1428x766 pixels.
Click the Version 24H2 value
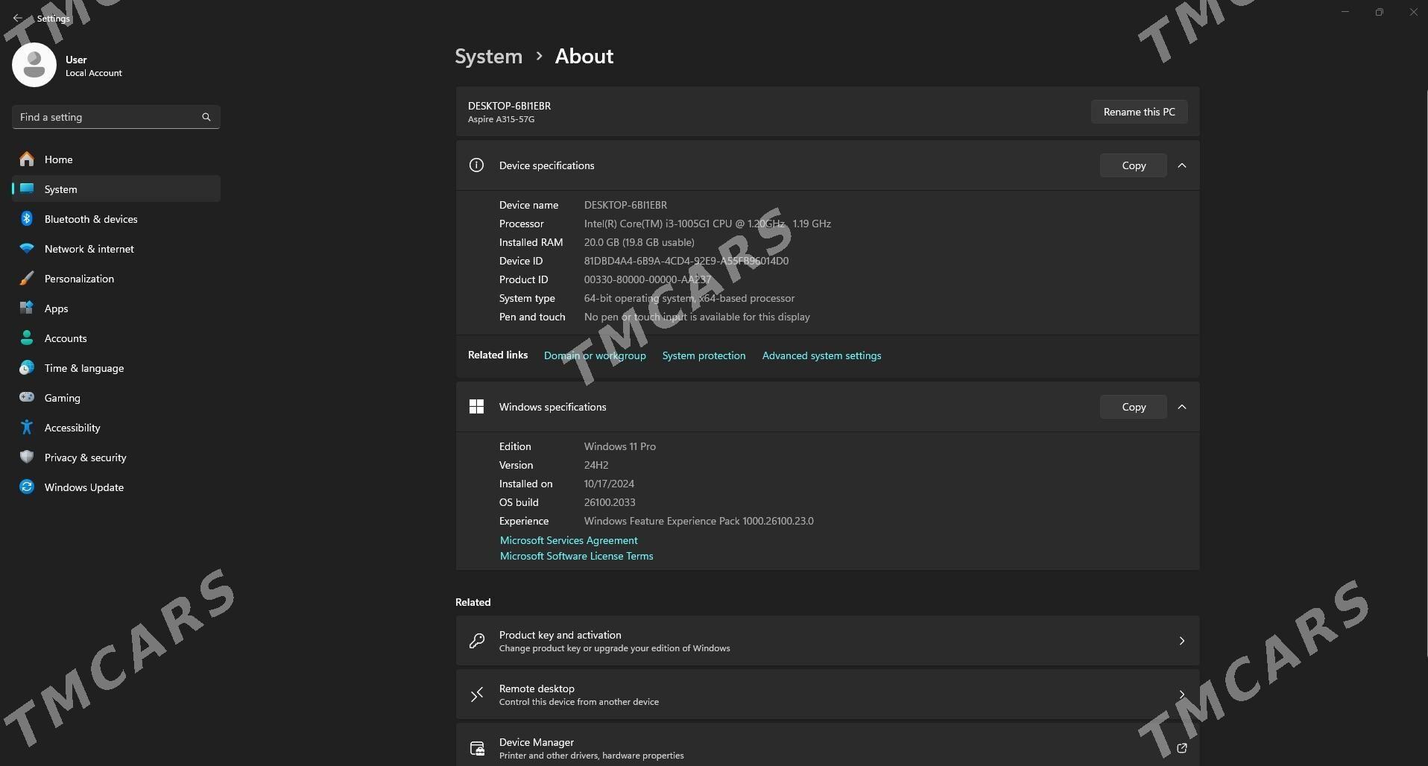(596, 465)
